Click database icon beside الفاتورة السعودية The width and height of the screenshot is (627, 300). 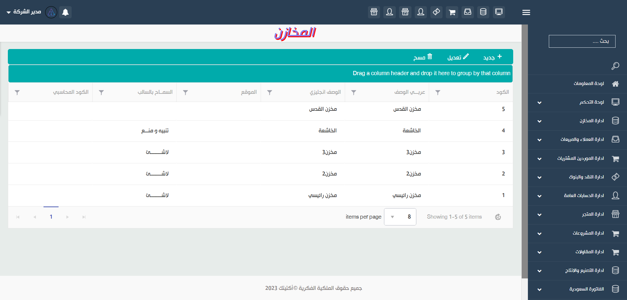coord(615,289)
